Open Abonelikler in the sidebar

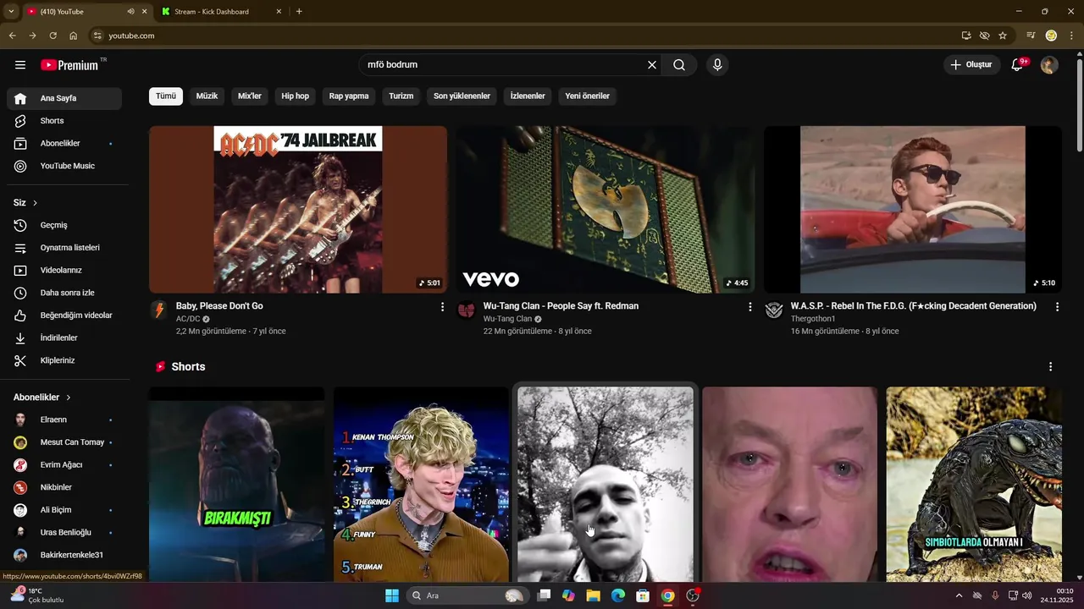pos(64,144)
